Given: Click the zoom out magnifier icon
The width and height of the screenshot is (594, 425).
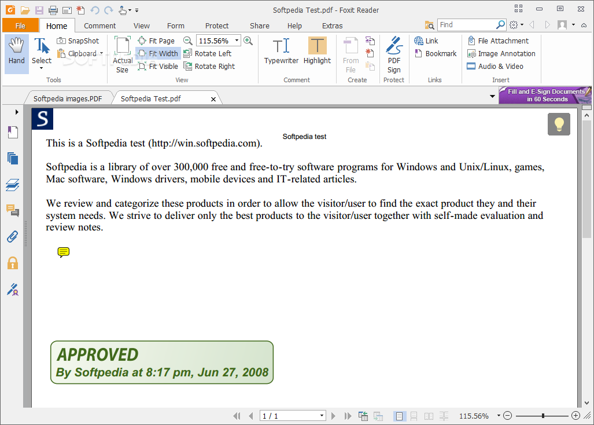Looking at the screenshot, I should [187, 41].
